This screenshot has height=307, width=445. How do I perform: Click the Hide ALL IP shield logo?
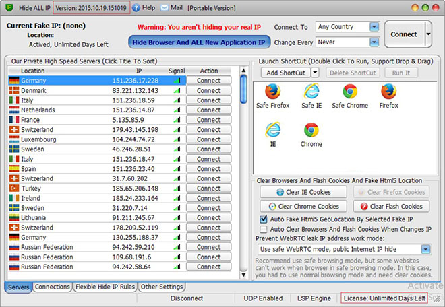click(9, 7)
